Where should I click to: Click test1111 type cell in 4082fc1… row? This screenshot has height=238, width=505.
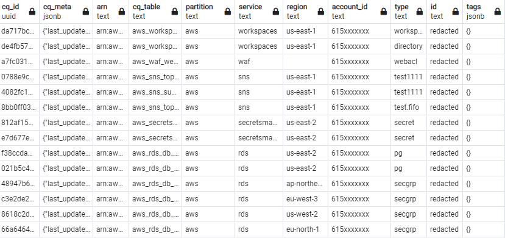point(409,92)
